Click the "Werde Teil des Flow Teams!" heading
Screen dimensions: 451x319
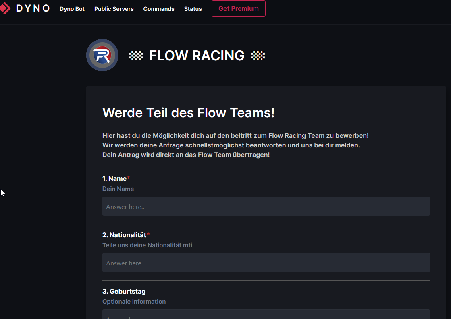coord(188,113)
